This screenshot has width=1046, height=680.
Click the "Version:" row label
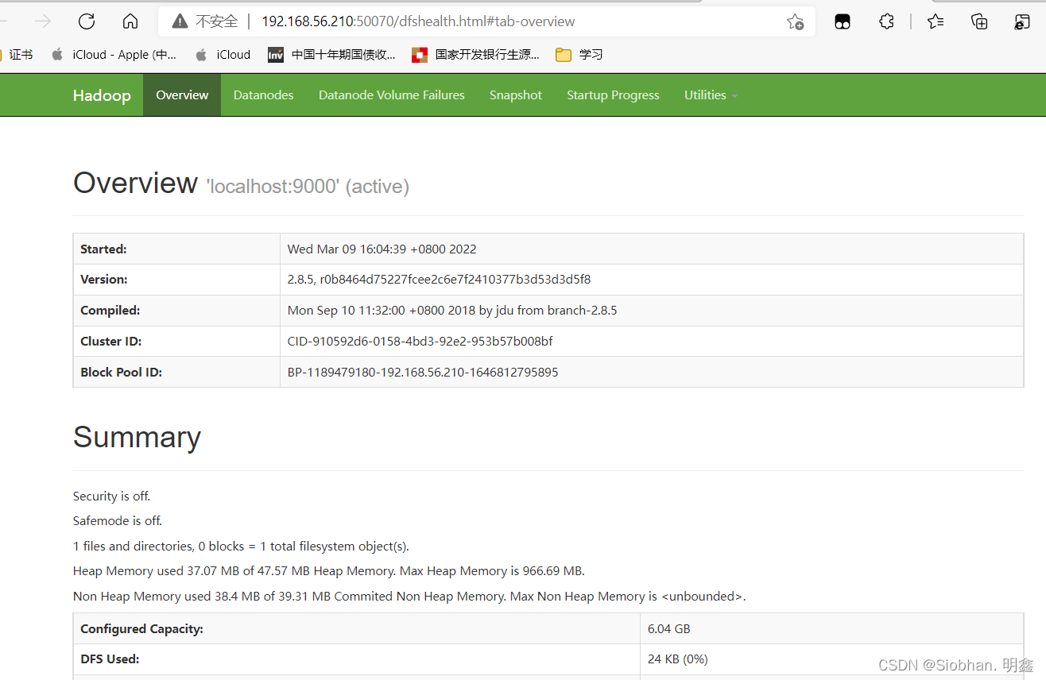(x=104, y=280)
